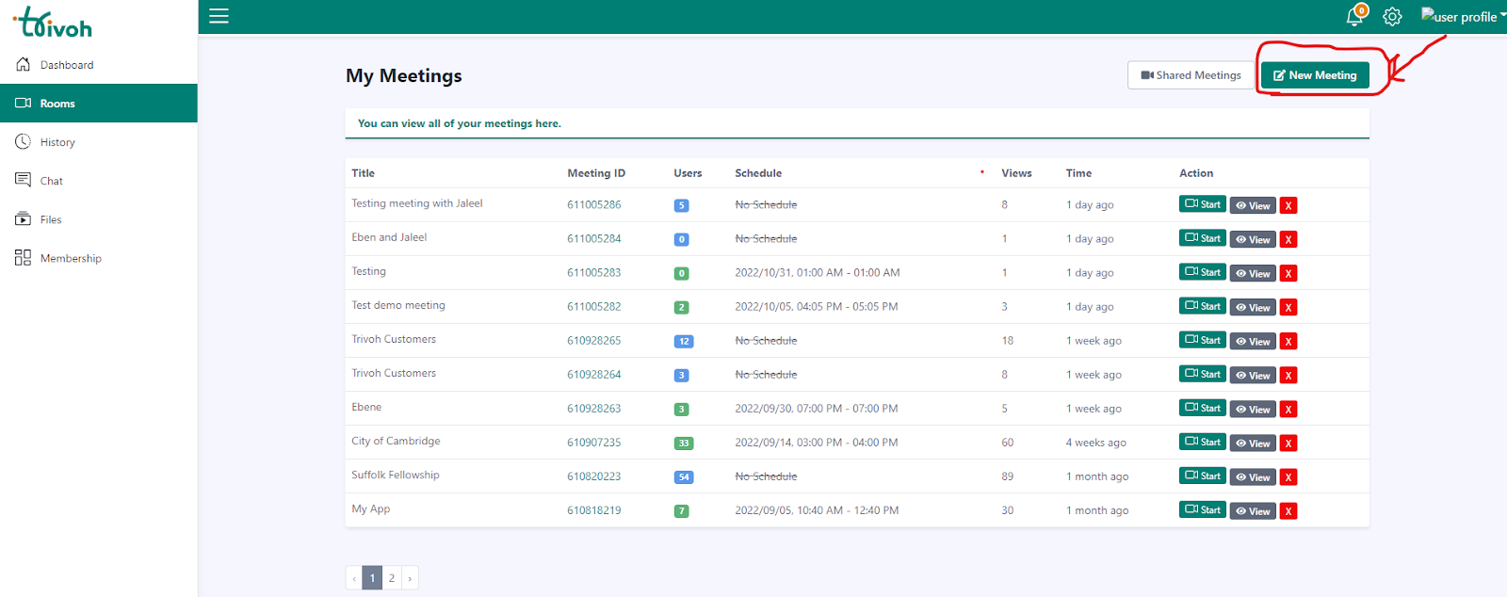
Task: Open the notifications bell
Action: 1354,16
